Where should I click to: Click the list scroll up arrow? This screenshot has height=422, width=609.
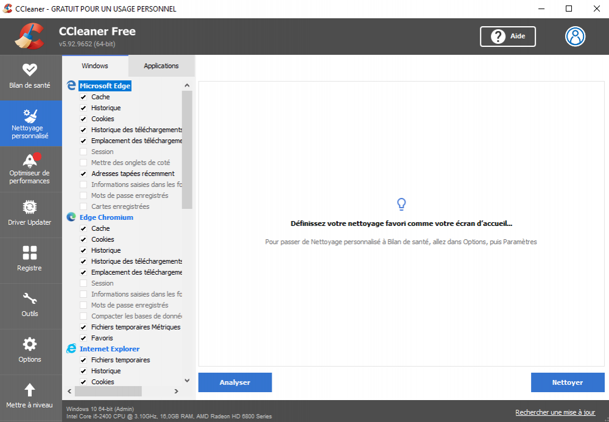pos(187,85)
